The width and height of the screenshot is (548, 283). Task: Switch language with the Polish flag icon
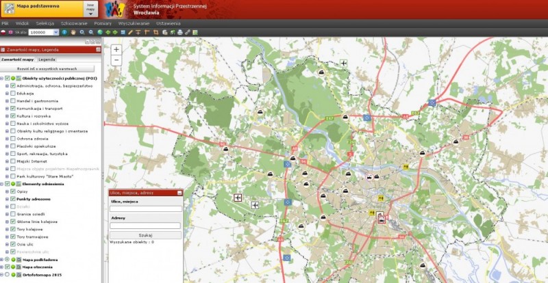pyautogui.click(x=3, y=32)
